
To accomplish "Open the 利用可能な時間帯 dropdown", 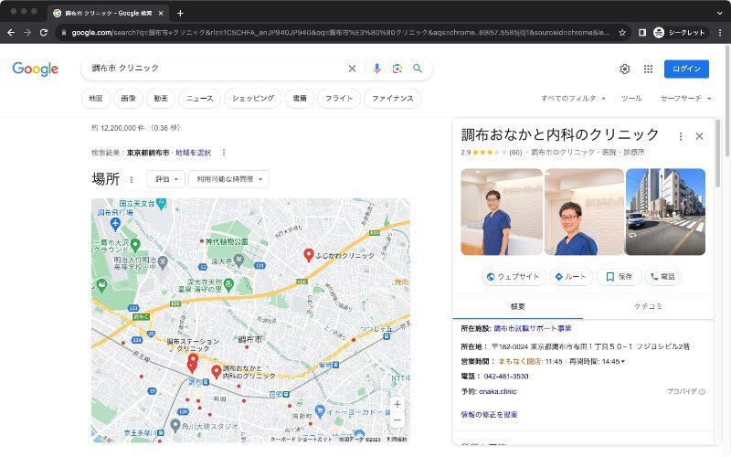I will (x=228, y=179).
